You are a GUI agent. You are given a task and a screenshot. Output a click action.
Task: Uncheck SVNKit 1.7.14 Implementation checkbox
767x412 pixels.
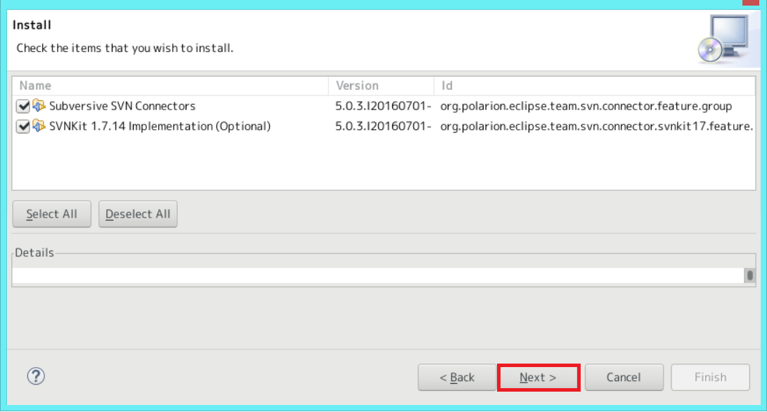coord(23,126)
